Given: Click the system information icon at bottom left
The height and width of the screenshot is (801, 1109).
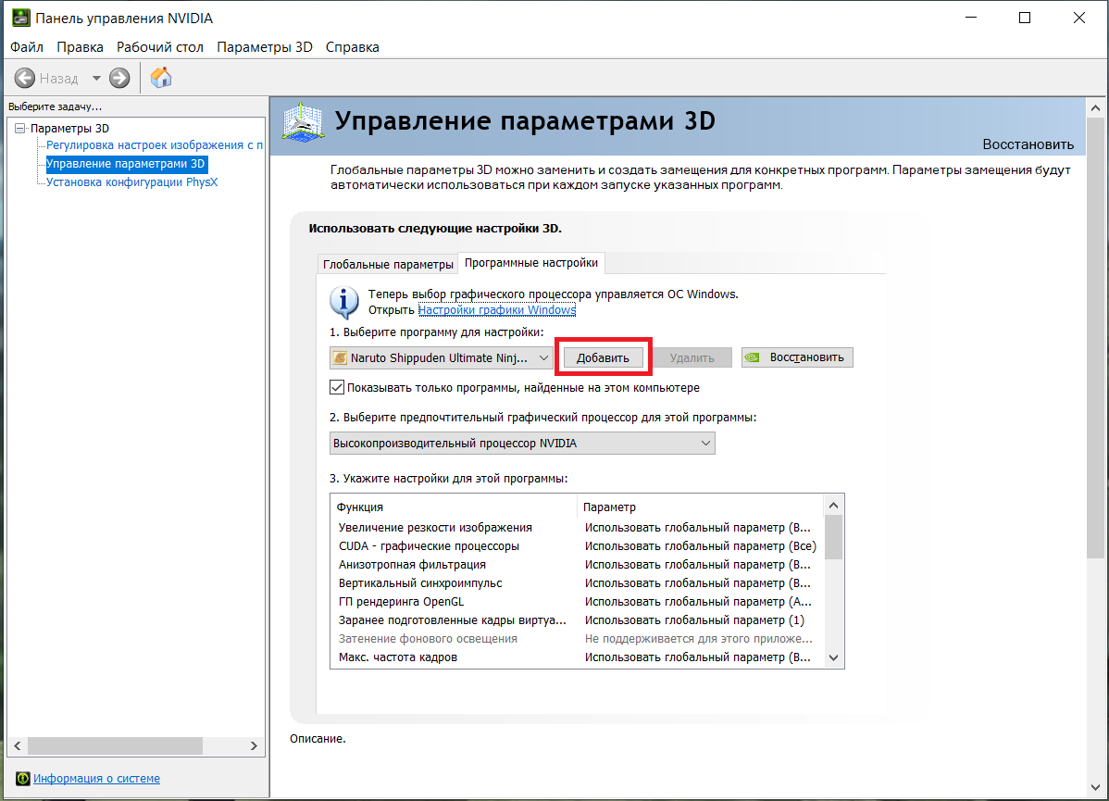Looking at the screenshot, I should point(22,779).
